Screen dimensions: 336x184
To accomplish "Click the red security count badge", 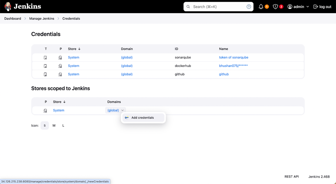I will (x=281, y=7).
